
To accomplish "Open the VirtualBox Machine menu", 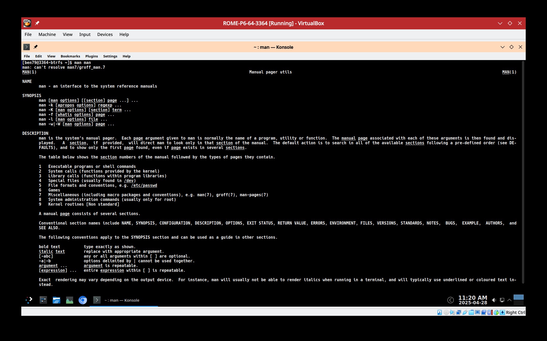I will tap(47, 34).
